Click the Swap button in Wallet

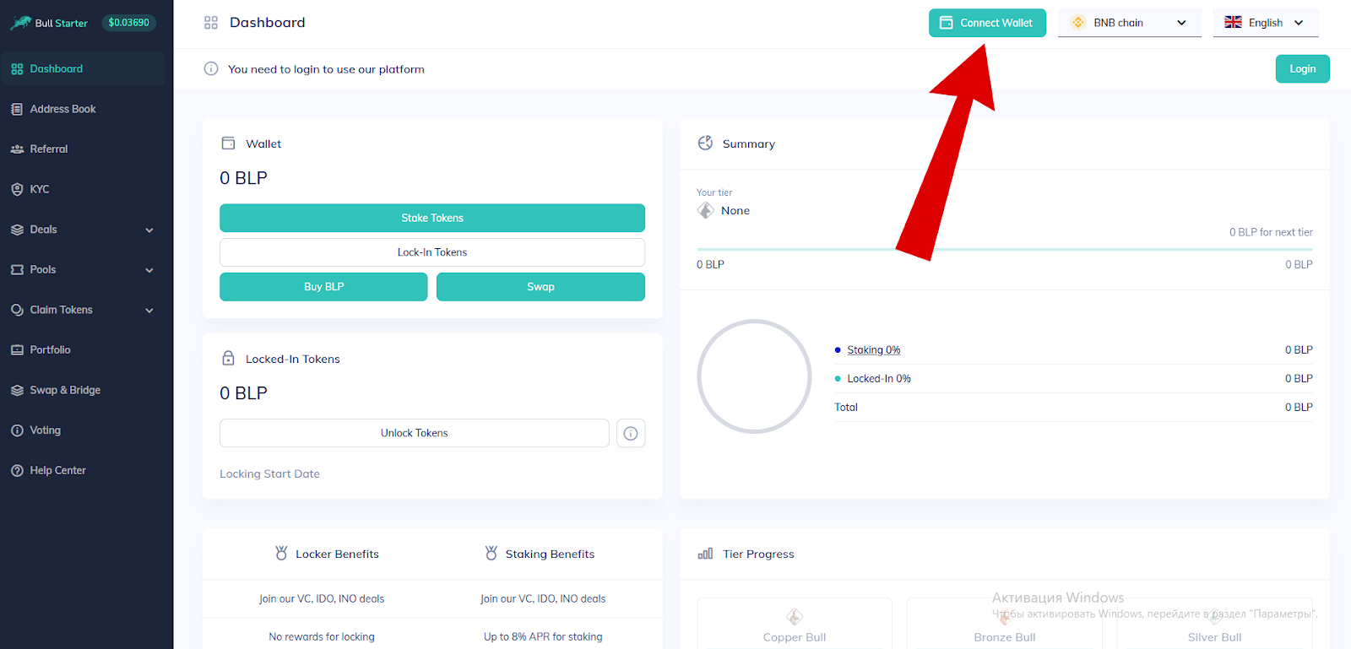pyautogui.click(x=540, y=287)
